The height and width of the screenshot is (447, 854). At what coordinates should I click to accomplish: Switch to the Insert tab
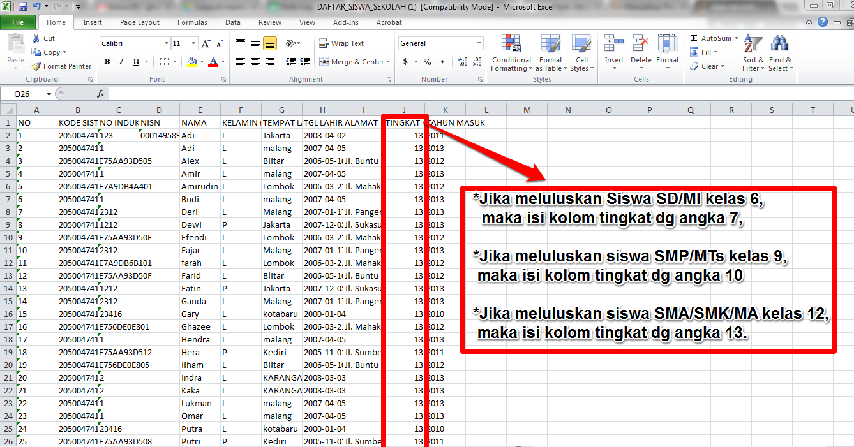(93, 22)
